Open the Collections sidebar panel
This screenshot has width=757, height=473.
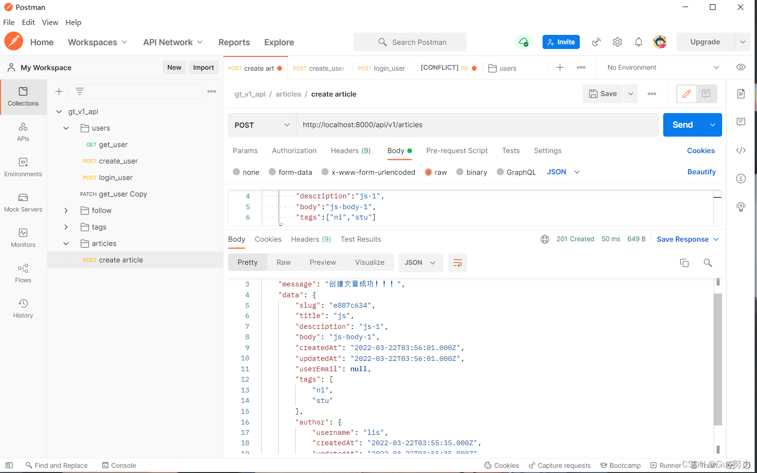[x=23, y=97]
